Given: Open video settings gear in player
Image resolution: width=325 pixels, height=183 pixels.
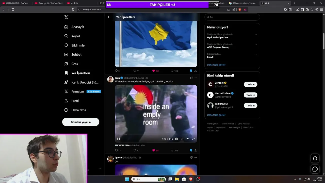Looking at the screenshot, I should pos(182,139).
